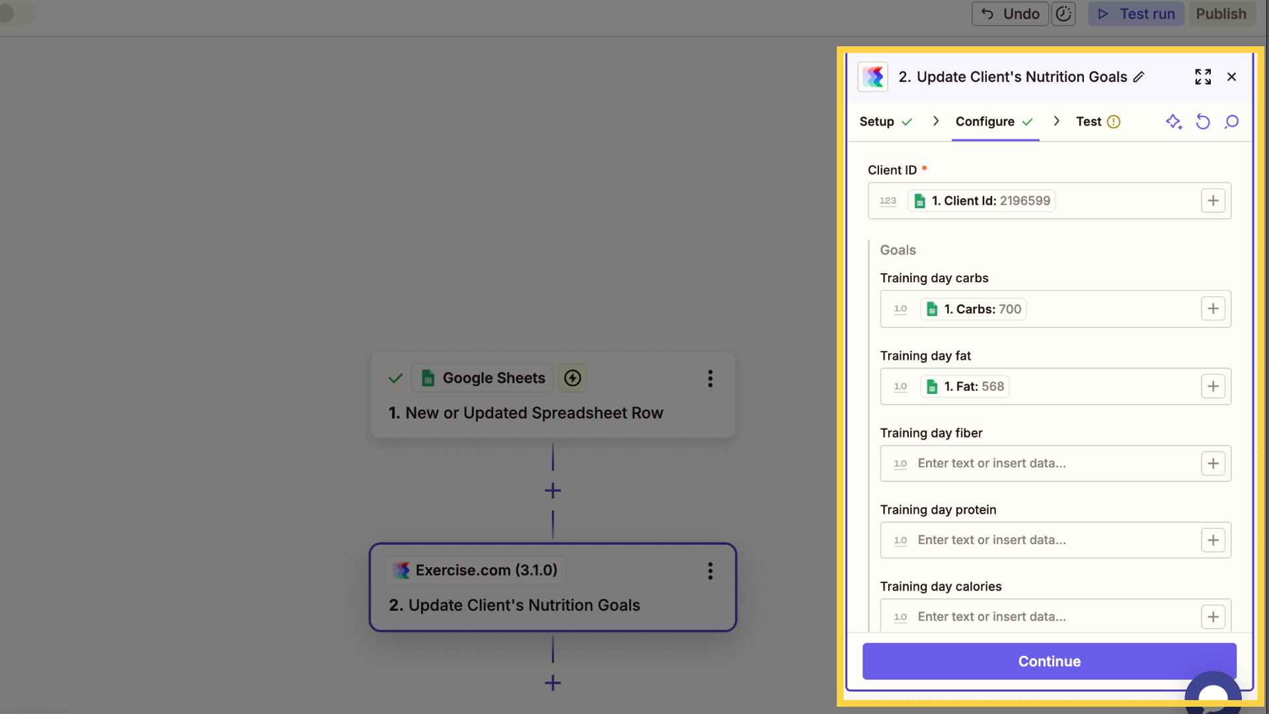Add a step between trigger and action
Screen dimensions: 1269x714
(x=553, y=491)
